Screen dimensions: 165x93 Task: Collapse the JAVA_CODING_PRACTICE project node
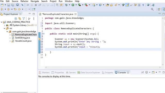click(x=2, y=22)
